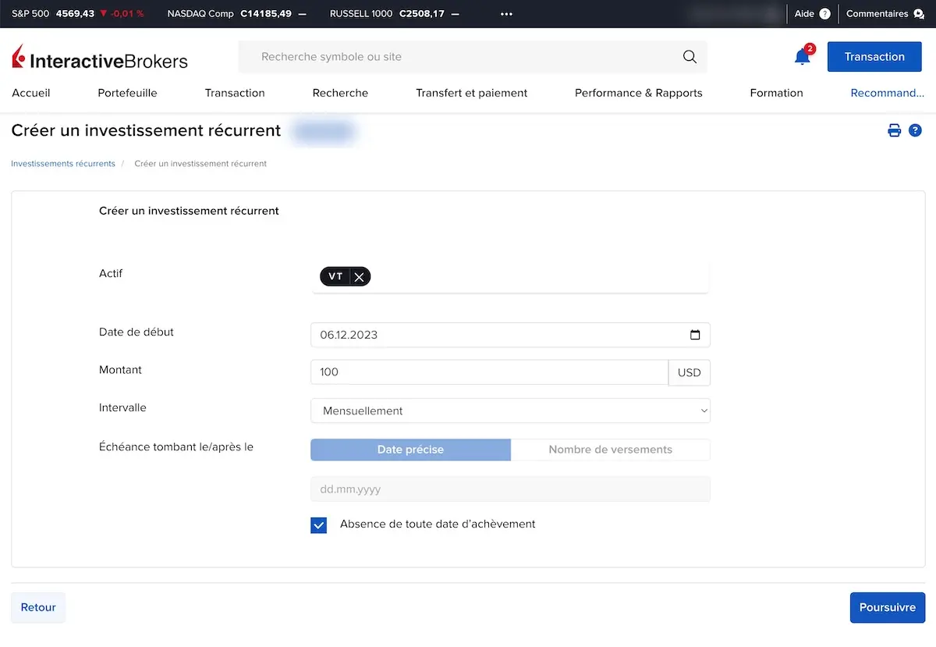Image resolution: width=936 pixels, height=647 pixels.
Task: Go to Investissements récurrents breadcrumb link
Action: click(x=63, y=164)
